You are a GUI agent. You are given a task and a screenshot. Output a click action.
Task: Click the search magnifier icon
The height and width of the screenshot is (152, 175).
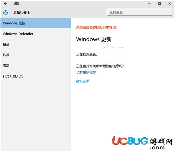coord(169,12)
